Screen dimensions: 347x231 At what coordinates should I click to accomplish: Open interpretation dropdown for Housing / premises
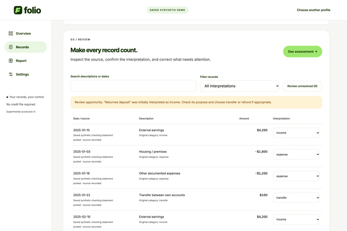click(x=296, y=154)
